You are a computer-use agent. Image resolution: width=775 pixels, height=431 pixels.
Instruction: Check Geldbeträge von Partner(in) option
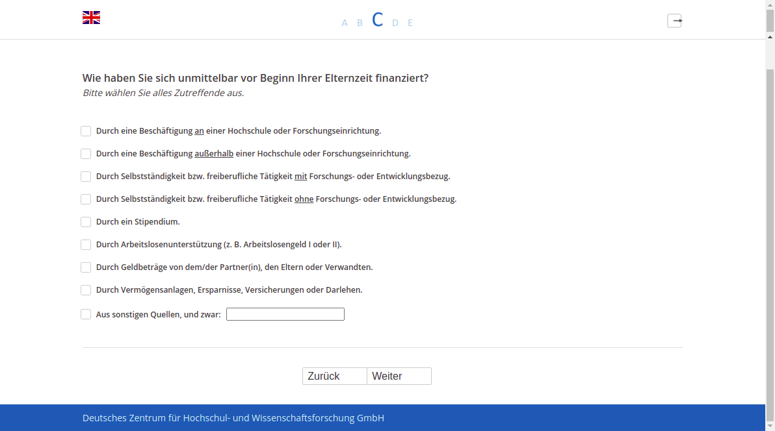(x=86, y=267)
